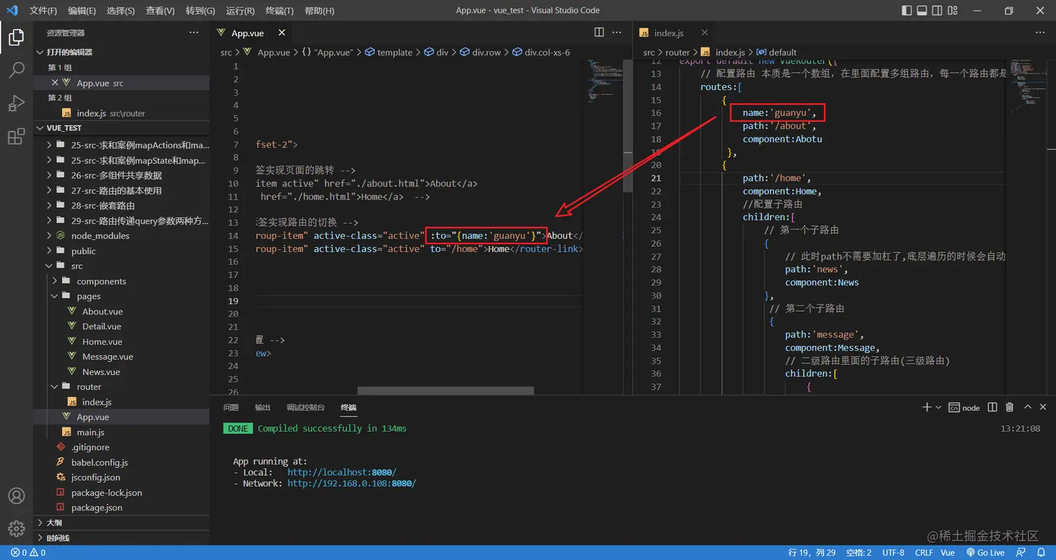Open more actions for index.js editor group
Viewport: 1056px width, 560px height.
(1040, 32)
